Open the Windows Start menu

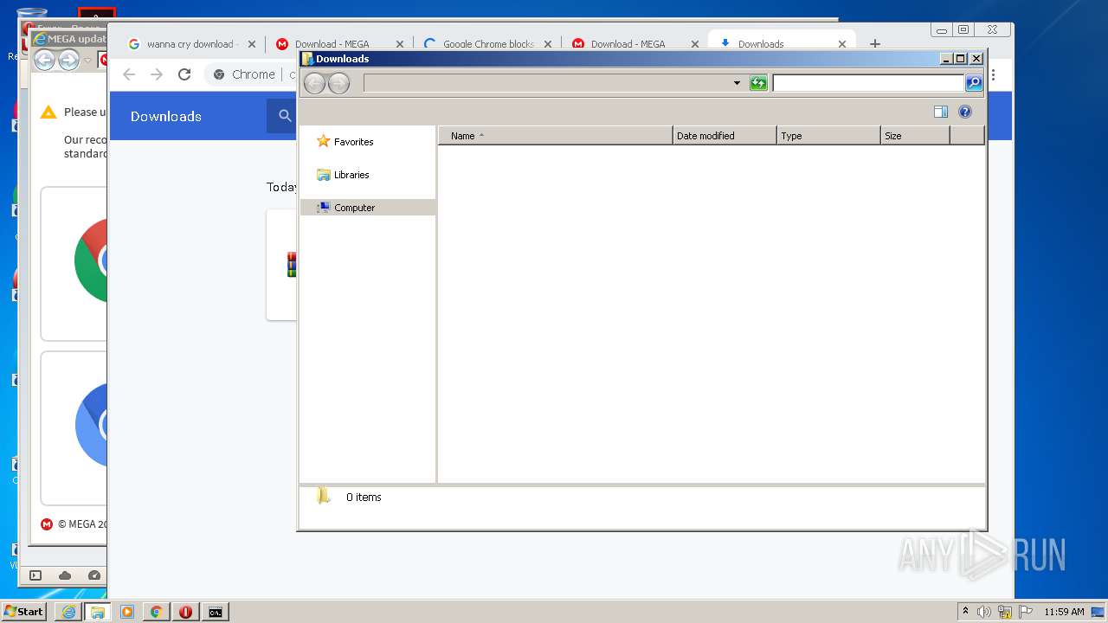(x=24, y=611)
